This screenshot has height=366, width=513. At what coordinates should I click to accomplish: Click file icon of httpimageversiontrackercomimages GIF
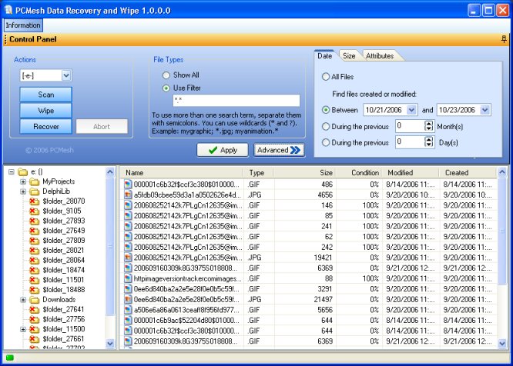(x=128, y=278)
